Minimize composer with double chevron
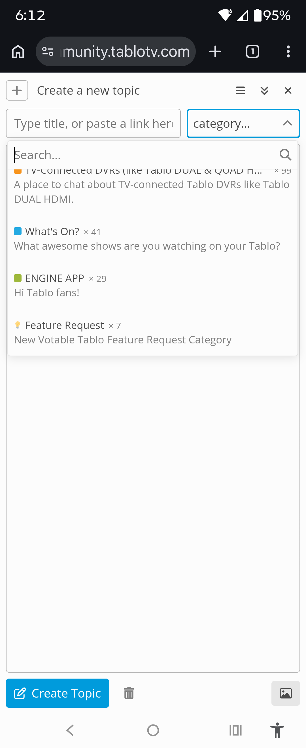 tap(264, 91)
